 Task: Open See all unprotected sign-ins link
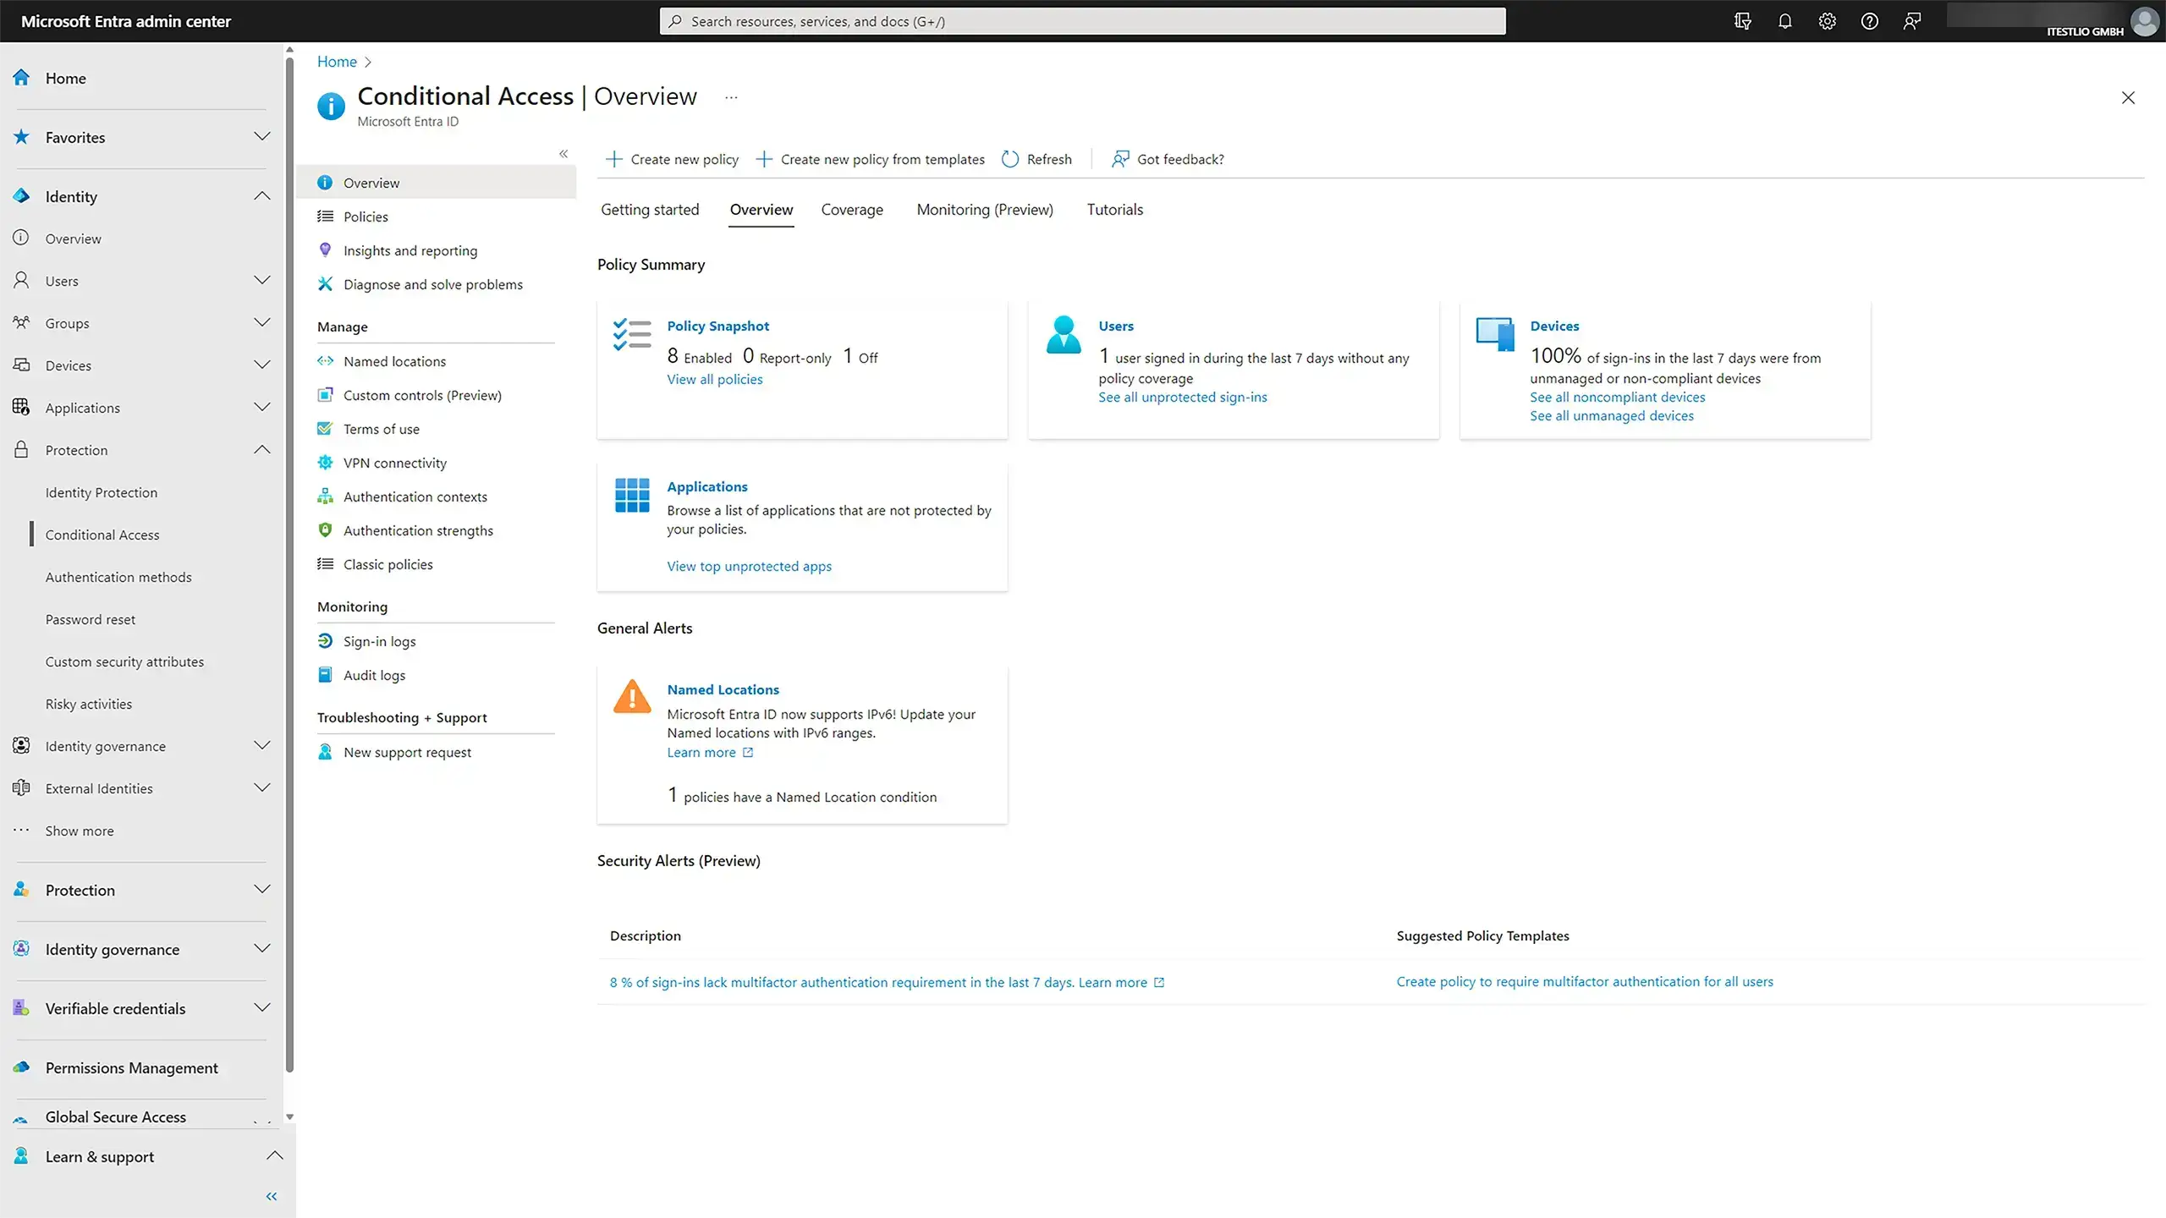coord(1183,397)
